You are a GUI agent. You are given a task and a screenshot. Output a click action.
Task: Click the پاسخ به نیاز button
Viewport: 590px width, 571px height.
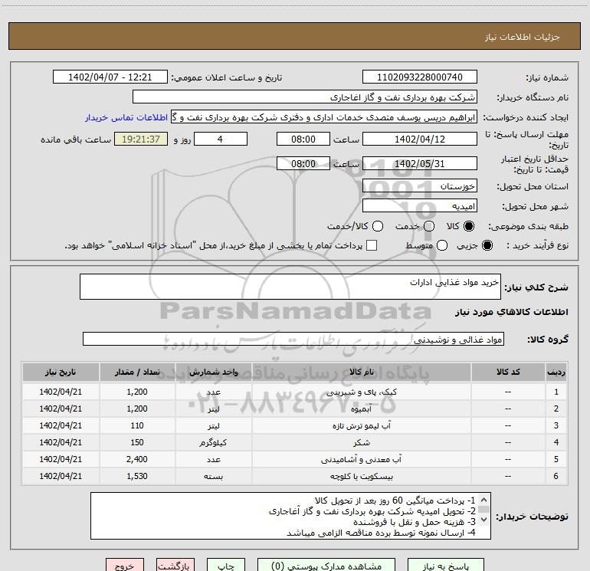point(445,566)
